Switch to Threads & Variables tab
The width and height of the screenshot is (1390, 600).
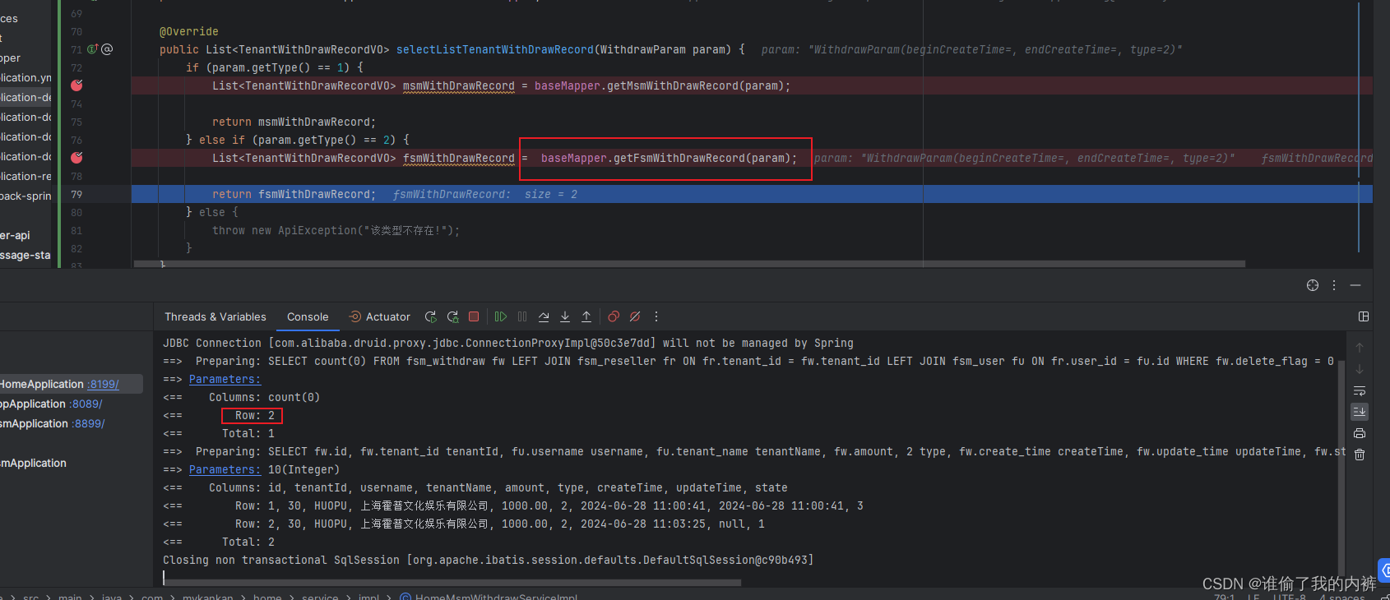tap(215, 316)
